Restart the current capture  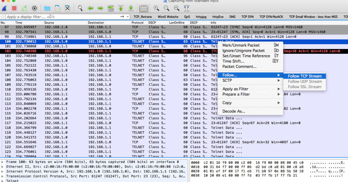point(24,9)
